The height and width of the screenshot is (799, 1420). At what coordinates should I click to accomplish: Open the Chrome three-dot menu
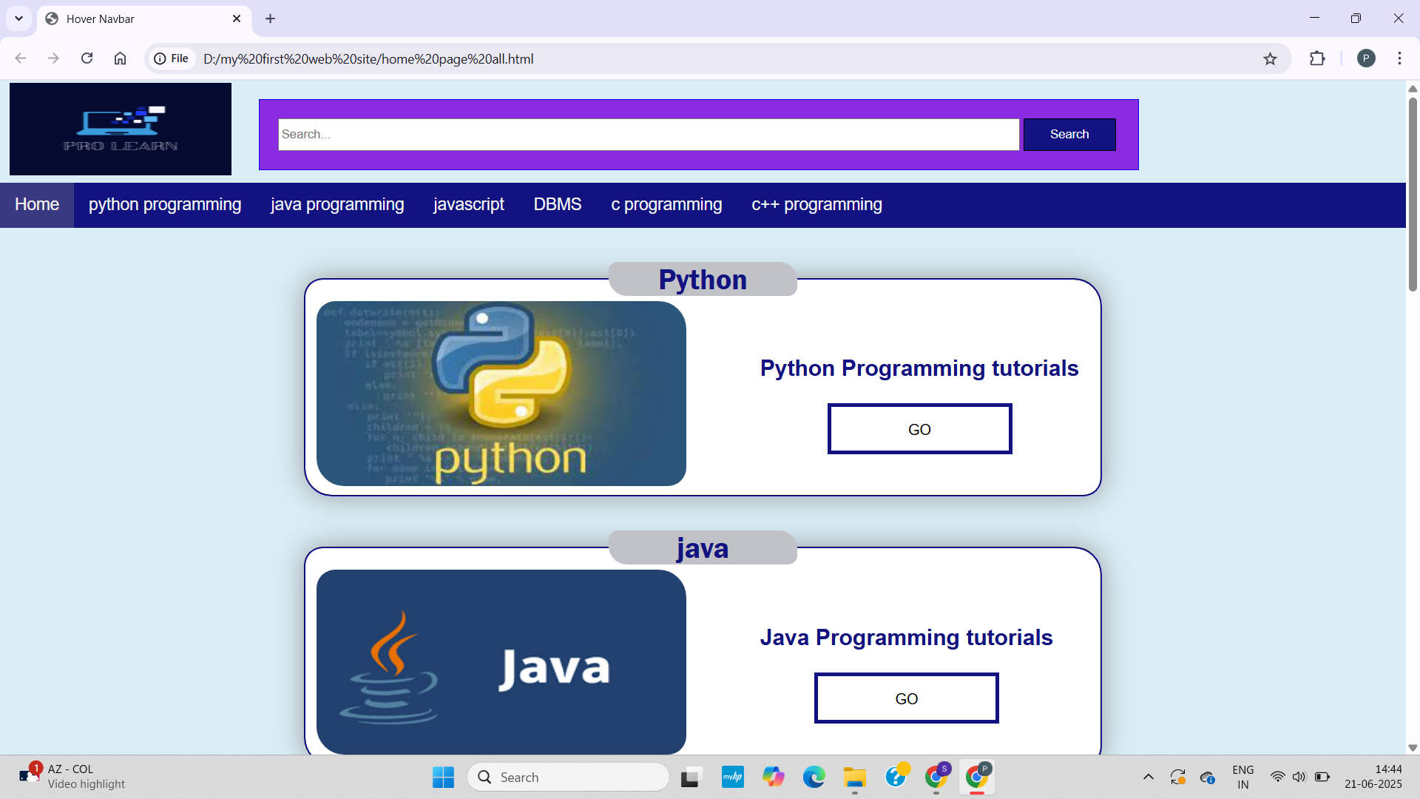pyautogui.click(x=1399, y=58)
